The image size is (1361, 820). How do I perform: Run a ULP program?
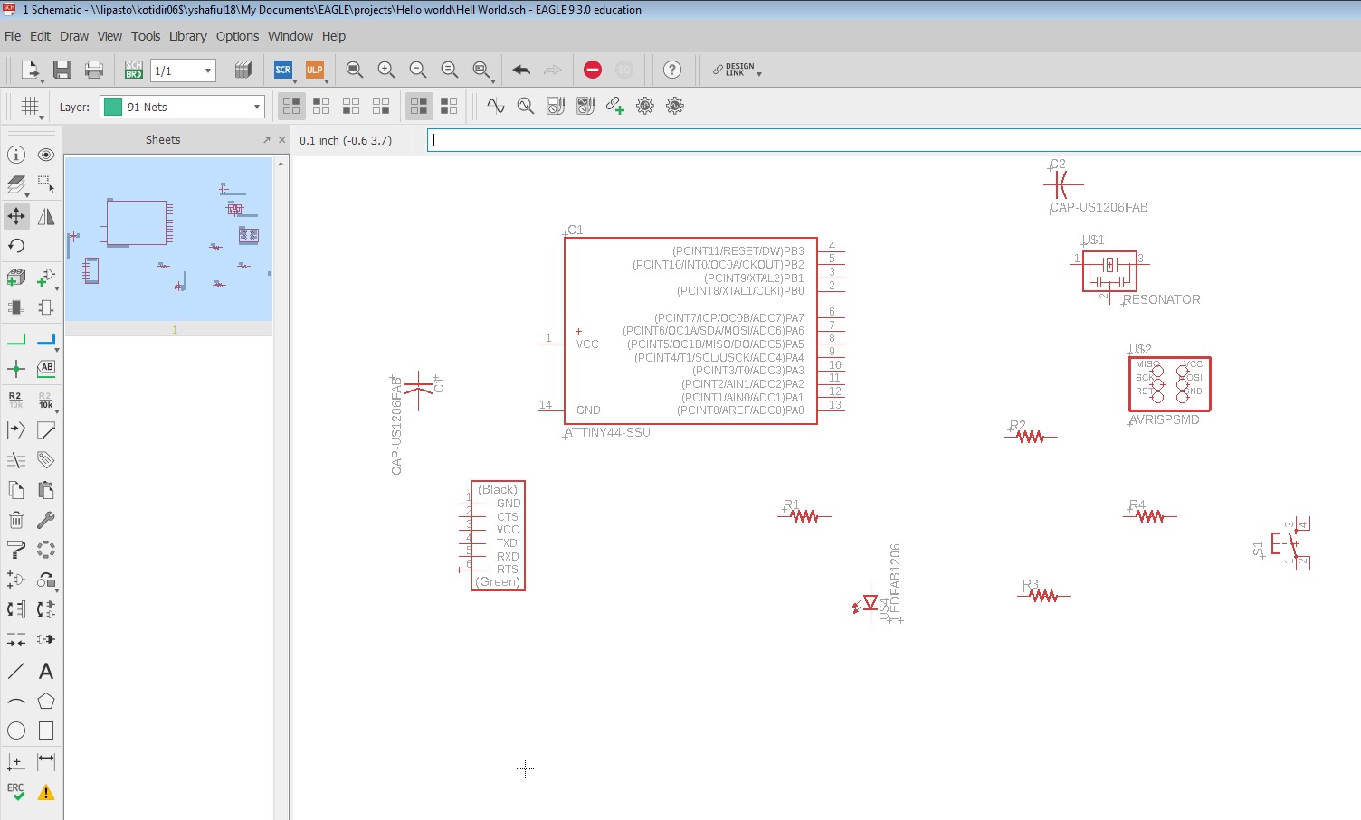pyautogui.click(x=314, y=70)
